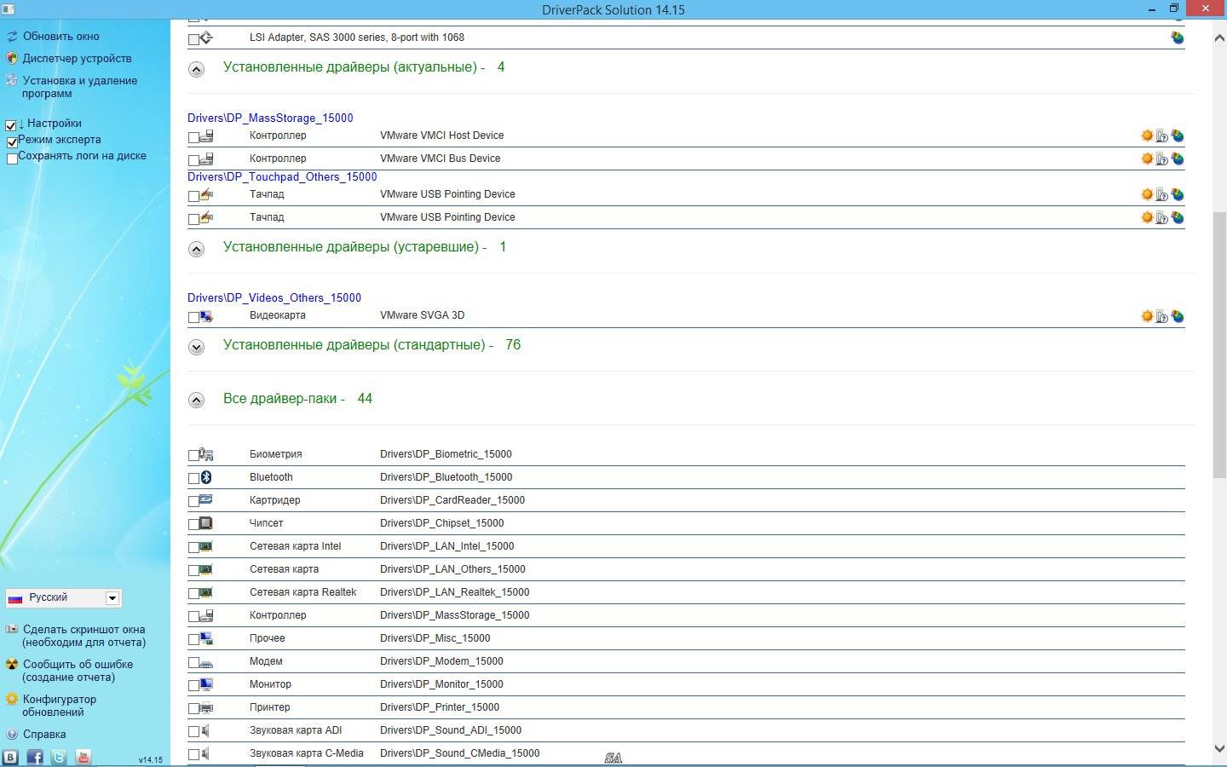1227x767 pixels.
Task: Open YouTube icon in sidebar footer
Action: 84,757
